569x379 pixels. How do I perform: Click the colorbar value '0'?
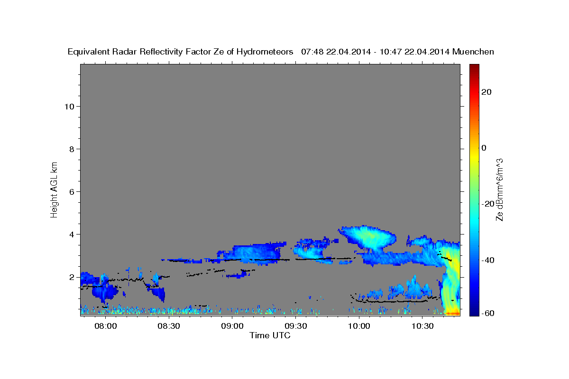[484, 148]
